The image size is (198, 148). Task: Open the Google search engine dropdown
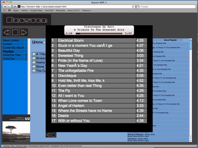coord(139,7)
